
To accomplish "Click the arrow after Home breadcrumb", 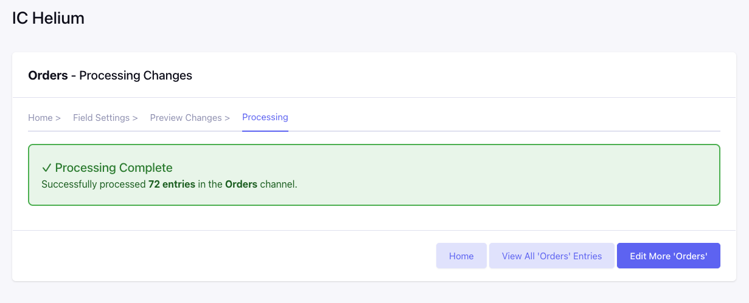I will [58, 118].
